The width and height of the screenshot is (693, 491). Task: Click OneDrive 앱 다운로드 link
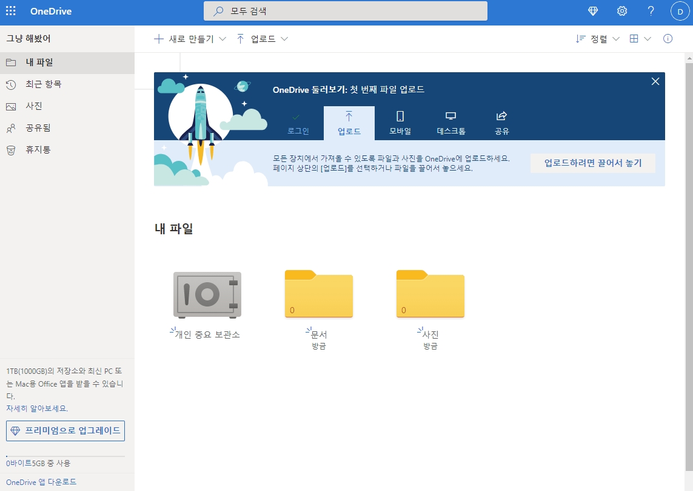point(41,482)
